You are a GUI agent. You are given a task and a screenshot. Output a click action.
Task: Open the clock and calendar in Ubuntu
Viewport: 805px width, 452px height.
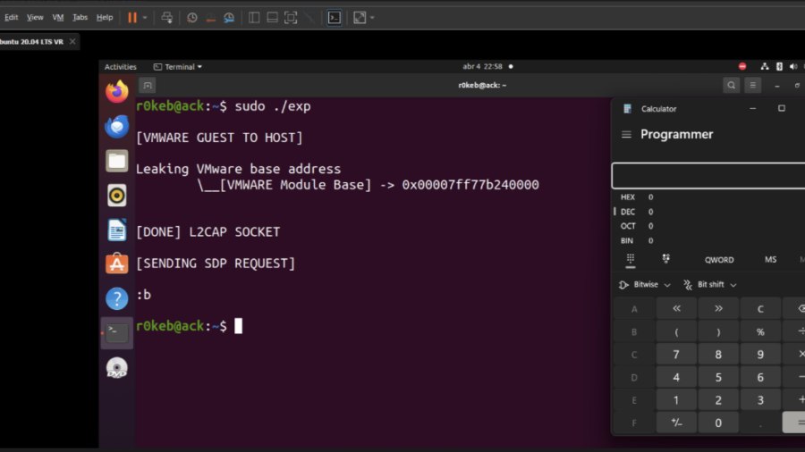(483, 67)
